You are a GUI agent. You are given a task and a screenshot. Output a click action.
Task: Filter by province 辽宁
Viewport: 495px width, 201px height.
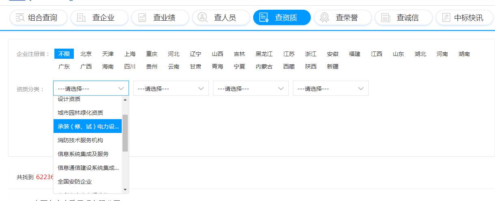pyautogui.click(x=196, y=54)
